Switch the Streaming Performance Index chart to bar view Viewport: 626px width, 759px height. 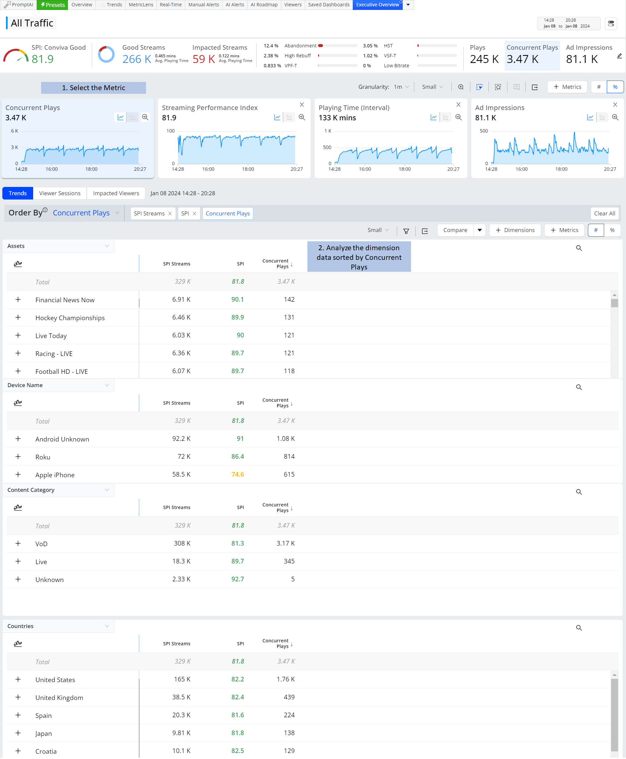[x=289, y=117]
